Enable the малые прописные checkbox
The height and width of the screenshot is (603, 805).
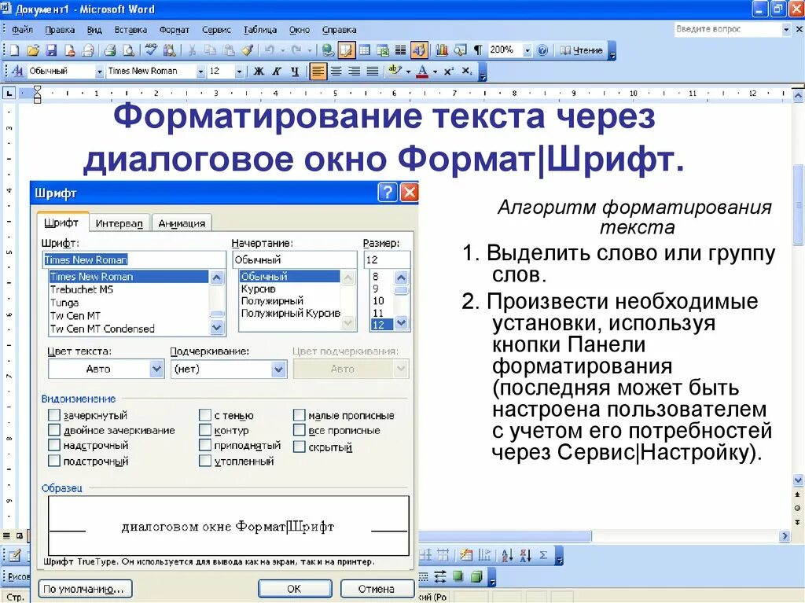click(300, 415)
